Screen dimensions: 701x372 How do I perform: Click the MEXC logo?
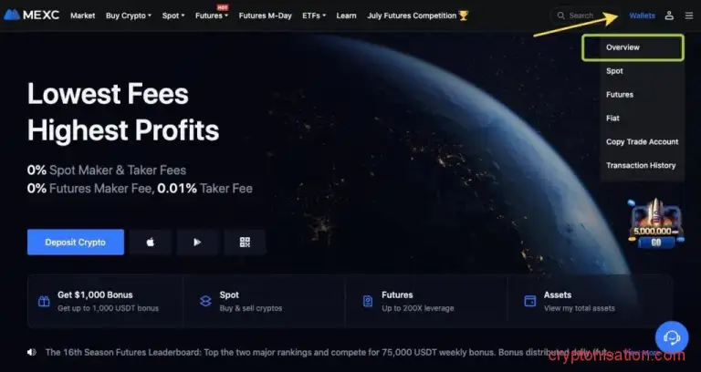coord(31,15)
